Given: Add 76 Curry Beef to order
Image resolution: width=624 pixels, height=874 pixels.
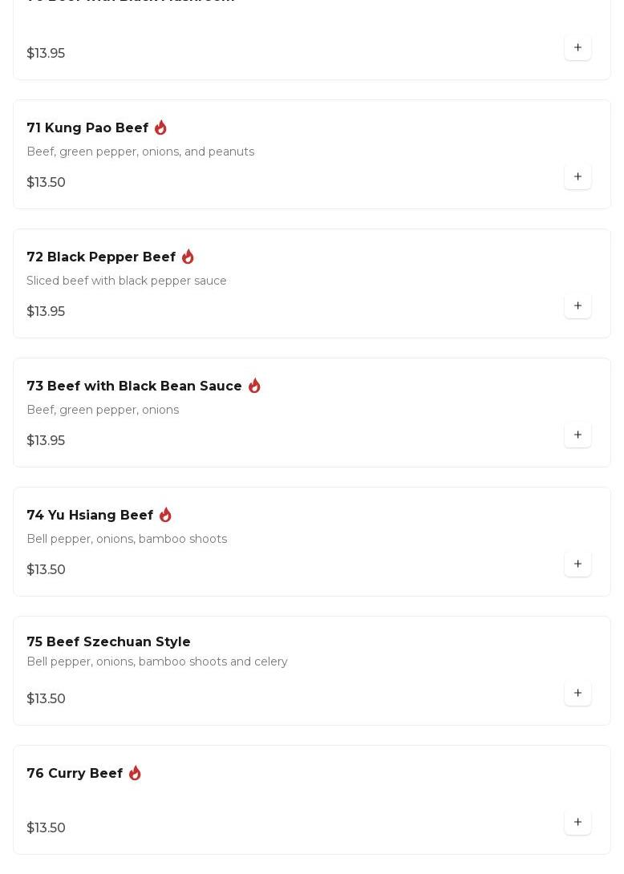Looking at the screenshot, I should pos(577,822).
